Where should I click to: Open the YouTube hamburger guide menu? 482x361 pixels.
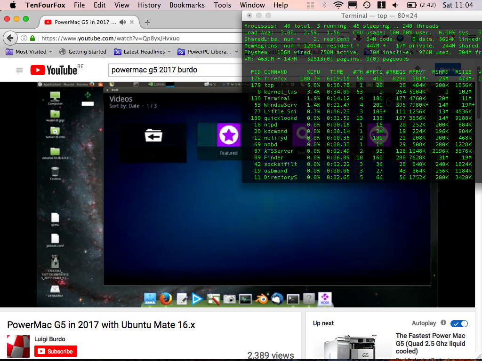point(19,71)
